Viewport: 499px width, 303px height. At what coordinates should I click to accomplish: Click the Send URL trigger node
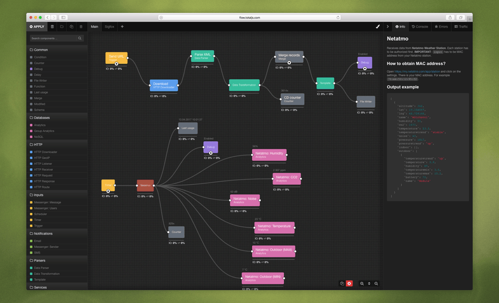pyautogui.click(x=116, y=58)
